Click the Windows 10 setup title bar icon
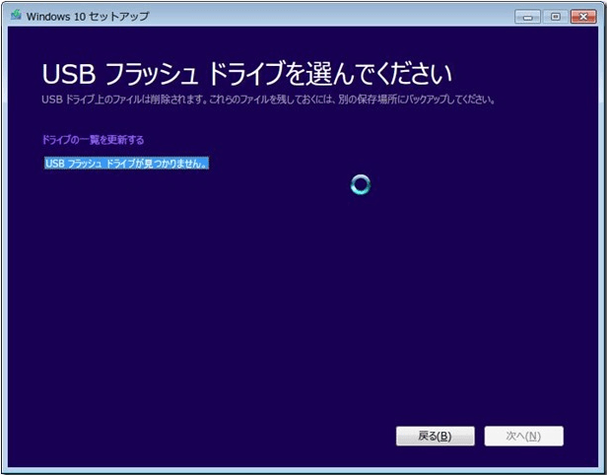Screen dimensions: 607x475 [16, 16]
